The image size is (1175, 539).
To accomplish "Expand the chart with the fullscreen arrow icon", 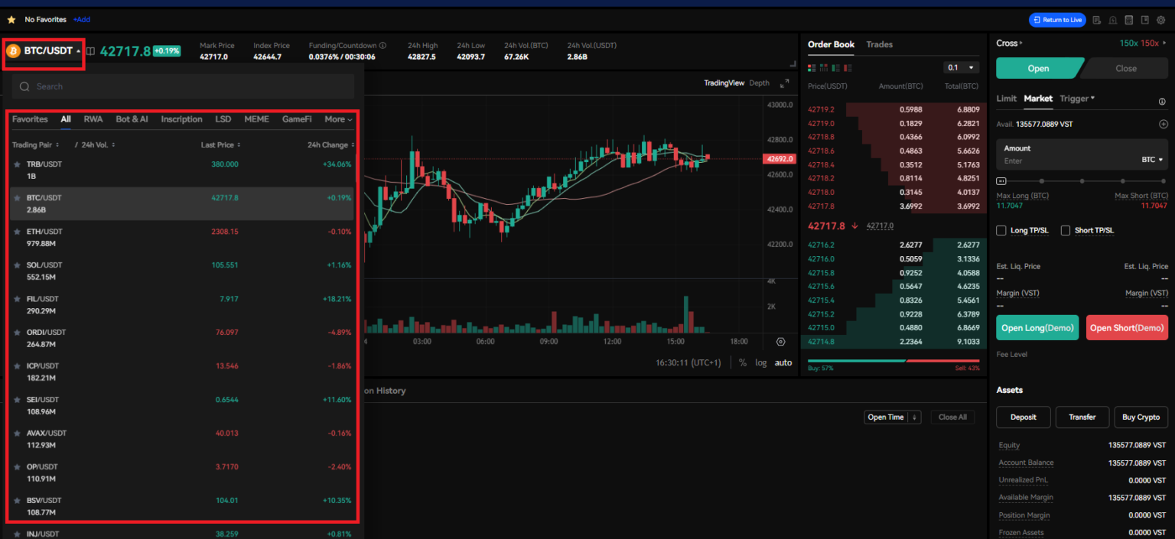I will [784, 83].
